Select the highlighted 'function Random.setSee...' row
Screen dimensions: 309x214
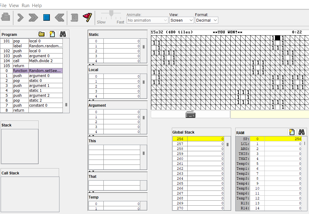tap(32, 71)
